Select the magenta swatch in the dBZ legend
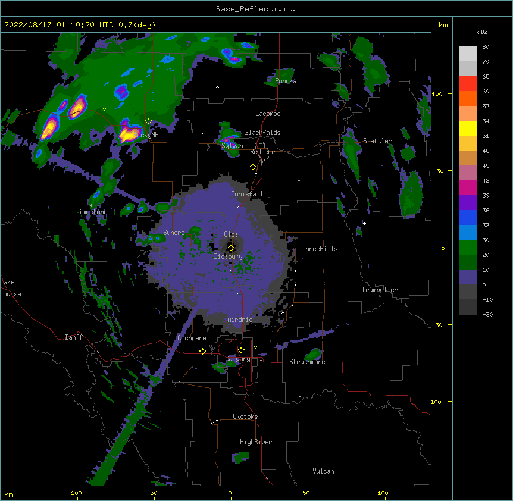 point(468,187)
